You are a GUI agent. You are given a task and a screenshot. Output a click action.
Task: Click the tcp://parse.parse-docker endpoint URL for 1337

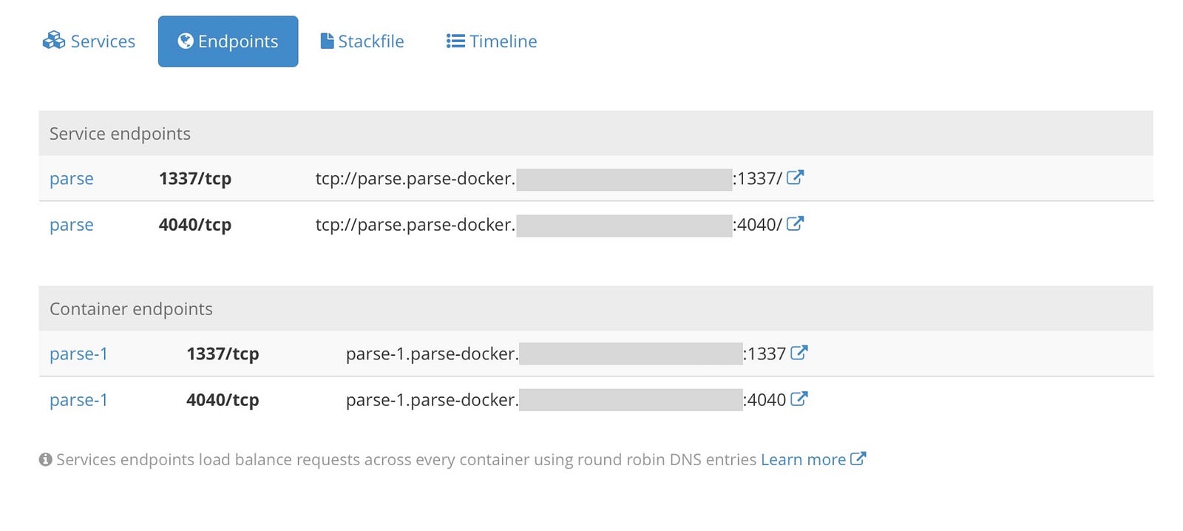549,178
